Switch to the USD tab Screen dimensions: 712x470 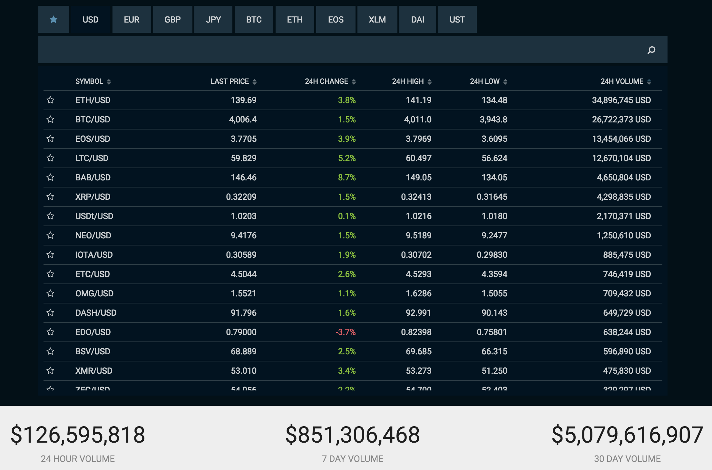point(91,19)
